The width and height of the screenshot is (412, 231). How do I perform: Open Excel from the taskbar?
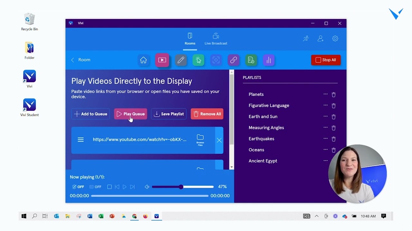click(x=101, y=216)
